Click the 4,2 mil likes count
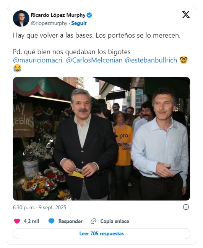Screen dimensions: 203x248 (x=31, y=221)
